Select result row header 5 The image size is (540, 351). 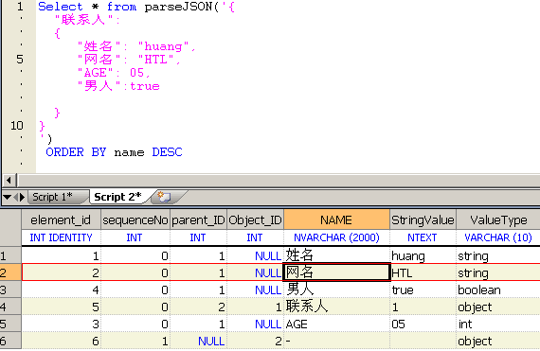[x=10, y=324]
